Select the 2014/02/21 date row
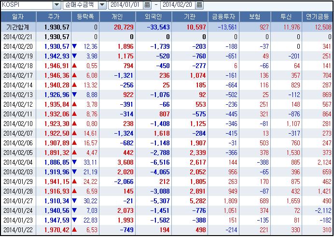The image size is (334, 237). pyautogui.click(x=167, y=37)
